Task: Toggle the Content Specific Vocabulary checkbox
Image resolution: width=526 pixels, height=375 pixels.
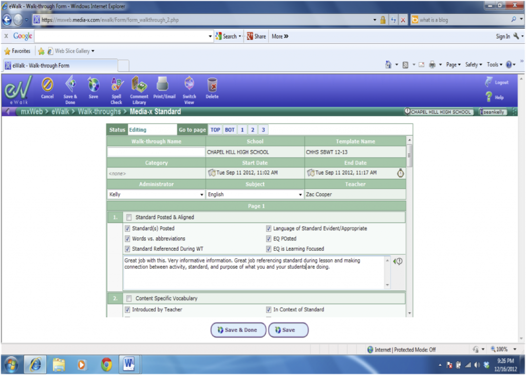Action: [x=129, y=298]
